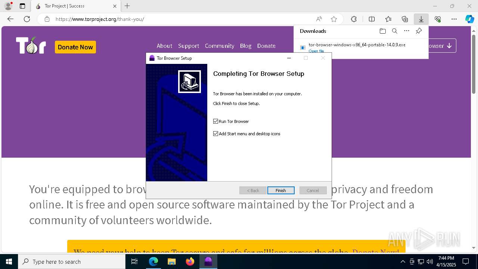The image size is (478, 269).
Task: Open network icon in system tray
Action: coord(421,262)
